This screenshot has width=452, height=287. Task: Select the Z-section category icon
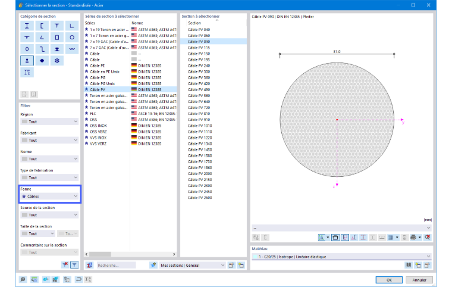(x=42, y=49)
